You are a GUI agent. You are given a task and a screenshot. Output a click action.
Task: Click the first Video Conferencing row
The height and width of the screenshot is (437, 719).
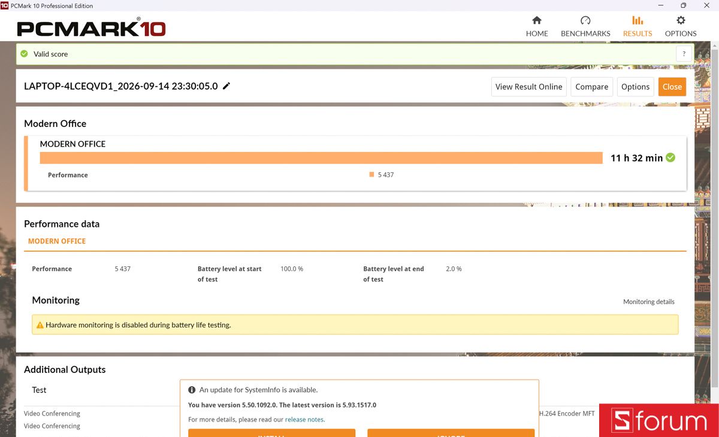coord(52,414)
